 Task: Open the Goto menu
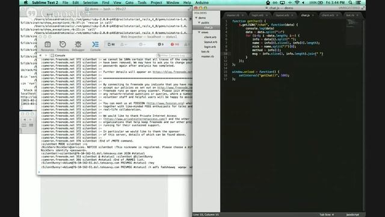point(129,2)
